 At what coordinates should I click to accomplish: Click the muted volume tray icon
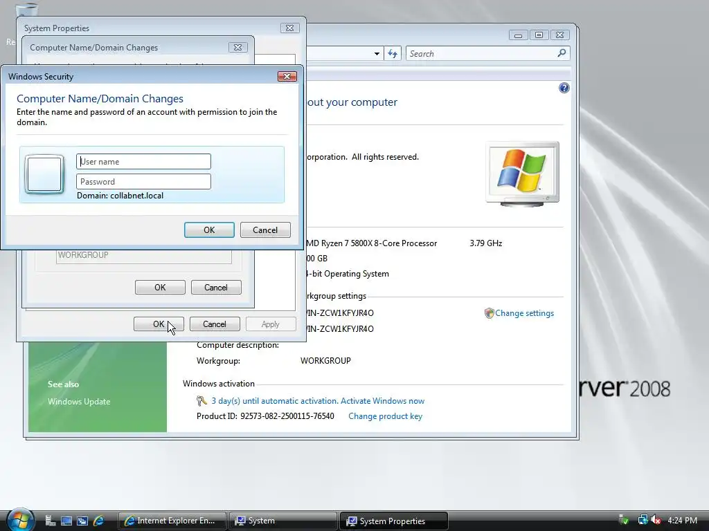pyautogui.click(x=656, y=520)
